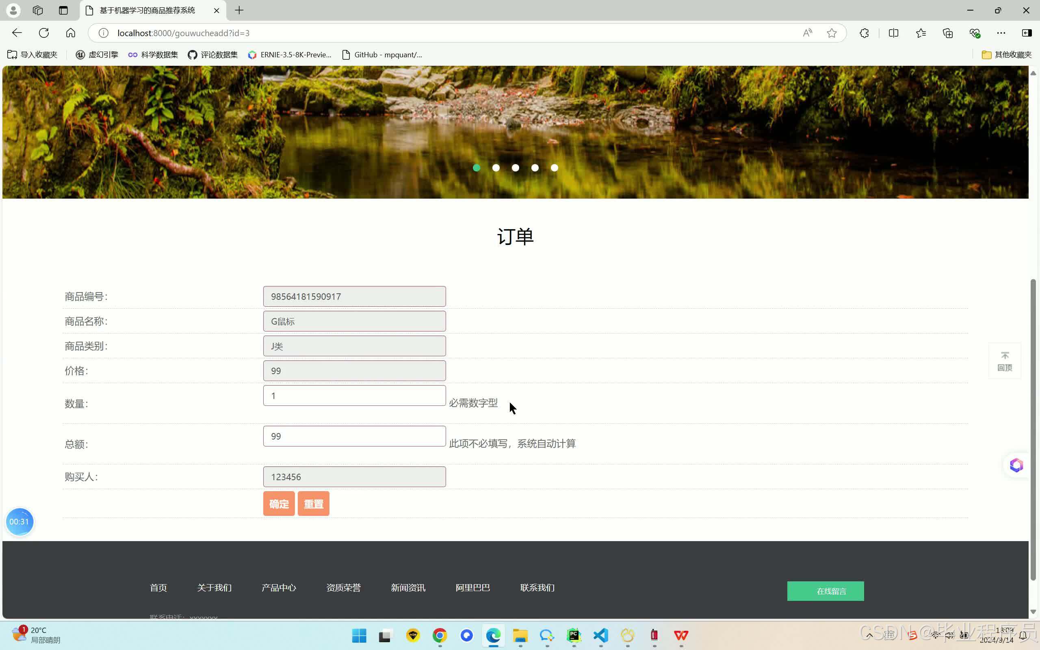The height and width of the screenshot is (650, 1040).
Task: Click the address bar URL
Action: [x=184, y=33]
